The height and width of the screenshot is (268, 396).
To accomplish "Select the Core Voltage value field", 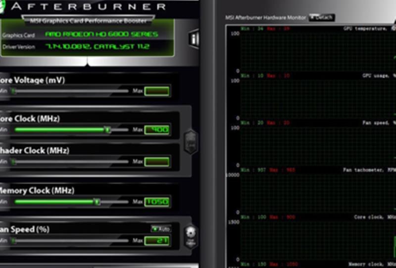I will coord(157,91).
